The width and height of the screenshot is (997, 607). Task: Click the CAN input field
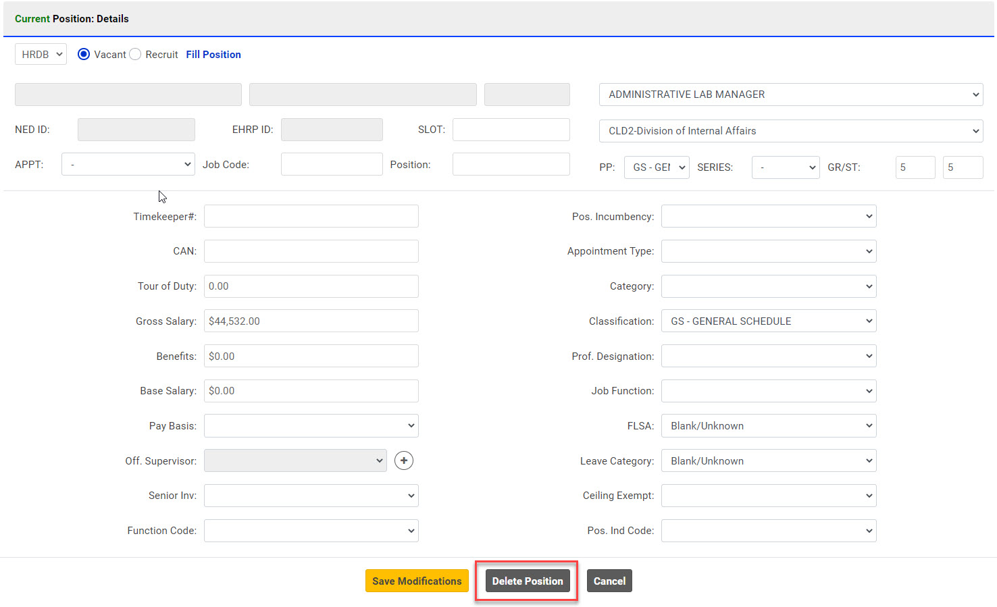click(311, 251)
